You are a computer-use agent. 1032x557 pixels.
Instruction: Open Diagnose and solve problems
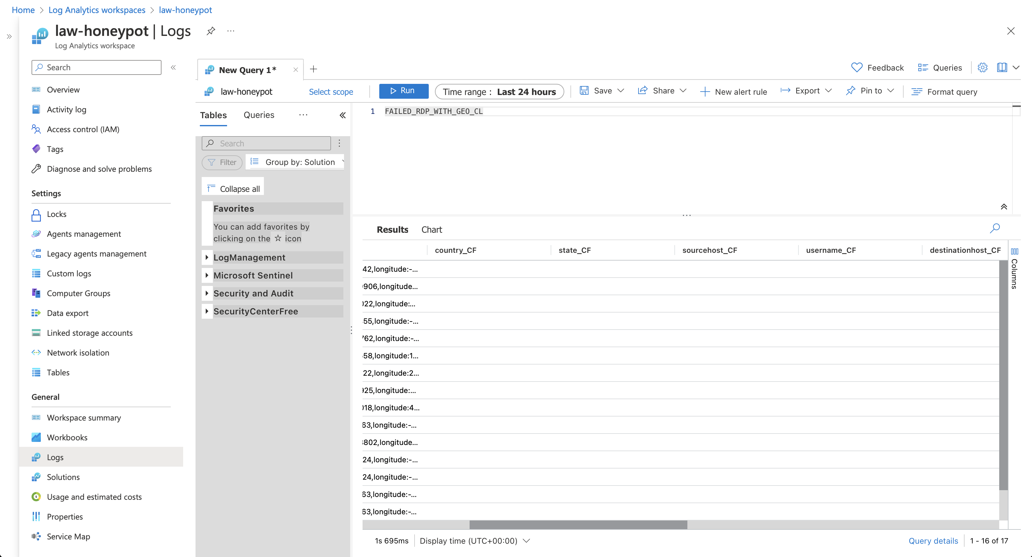tap(99, 169)
